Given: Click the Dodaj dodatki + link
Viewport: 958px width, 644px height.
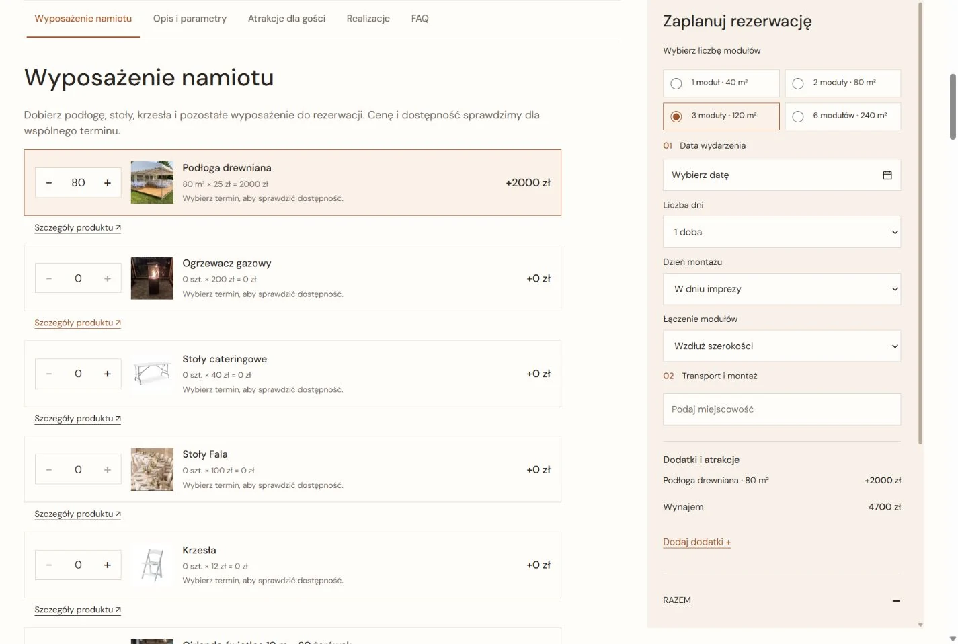Looking at the screenshot, I should tap(697, 542).
